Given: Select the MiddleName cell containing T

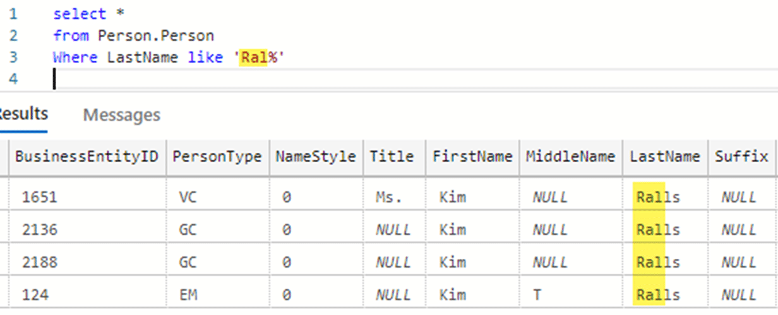Looking at the screenshot, I should click(x=536, y=295).
